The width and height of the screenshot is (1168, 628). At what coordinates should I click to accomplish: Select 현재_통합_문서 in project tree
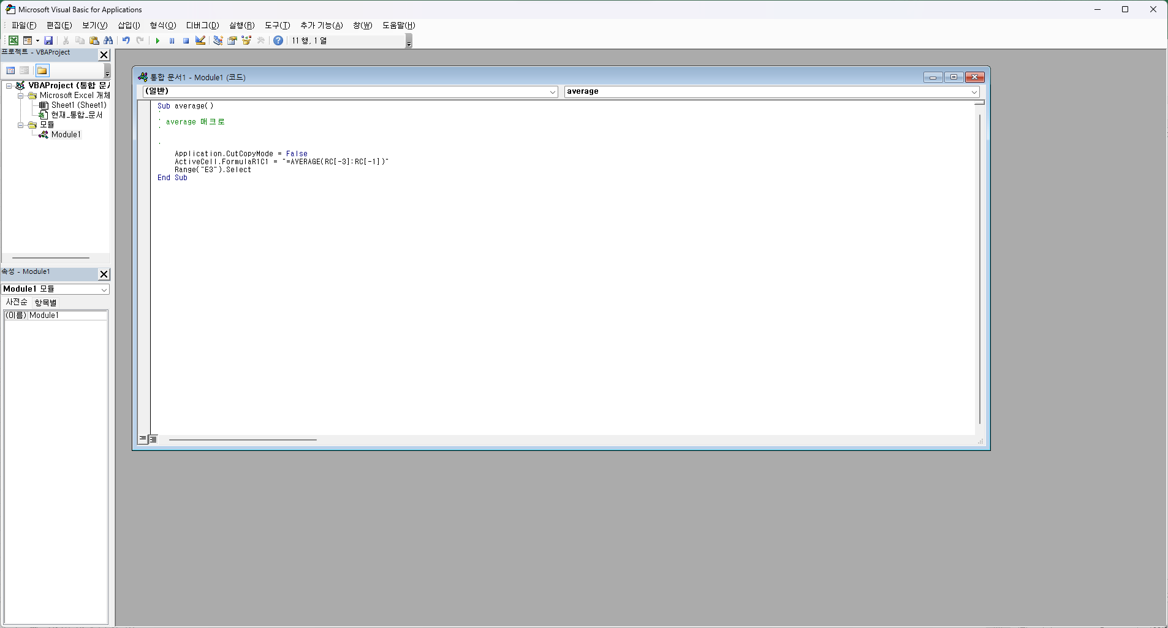click(77, 115)
